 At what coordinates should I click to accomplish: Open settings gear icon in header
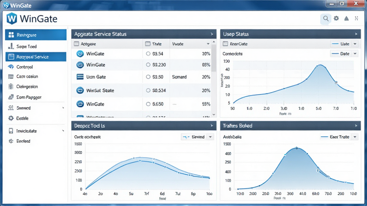coord(336,18)
